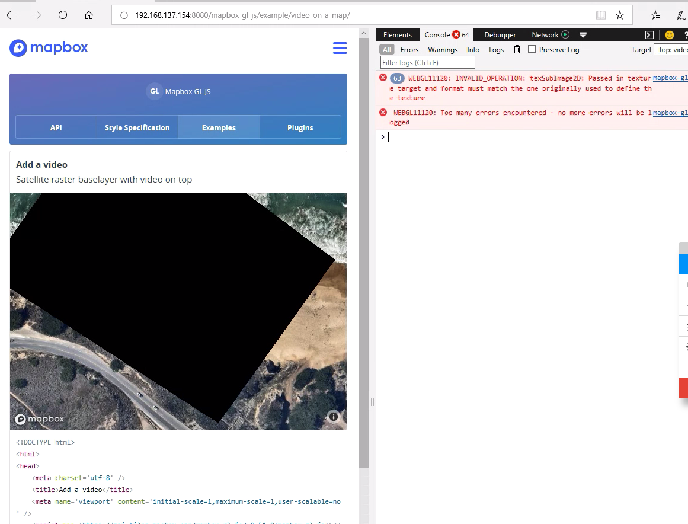The image size is (688, 524).
Task: Open the Style Specification page
Action: pos(137,127)
